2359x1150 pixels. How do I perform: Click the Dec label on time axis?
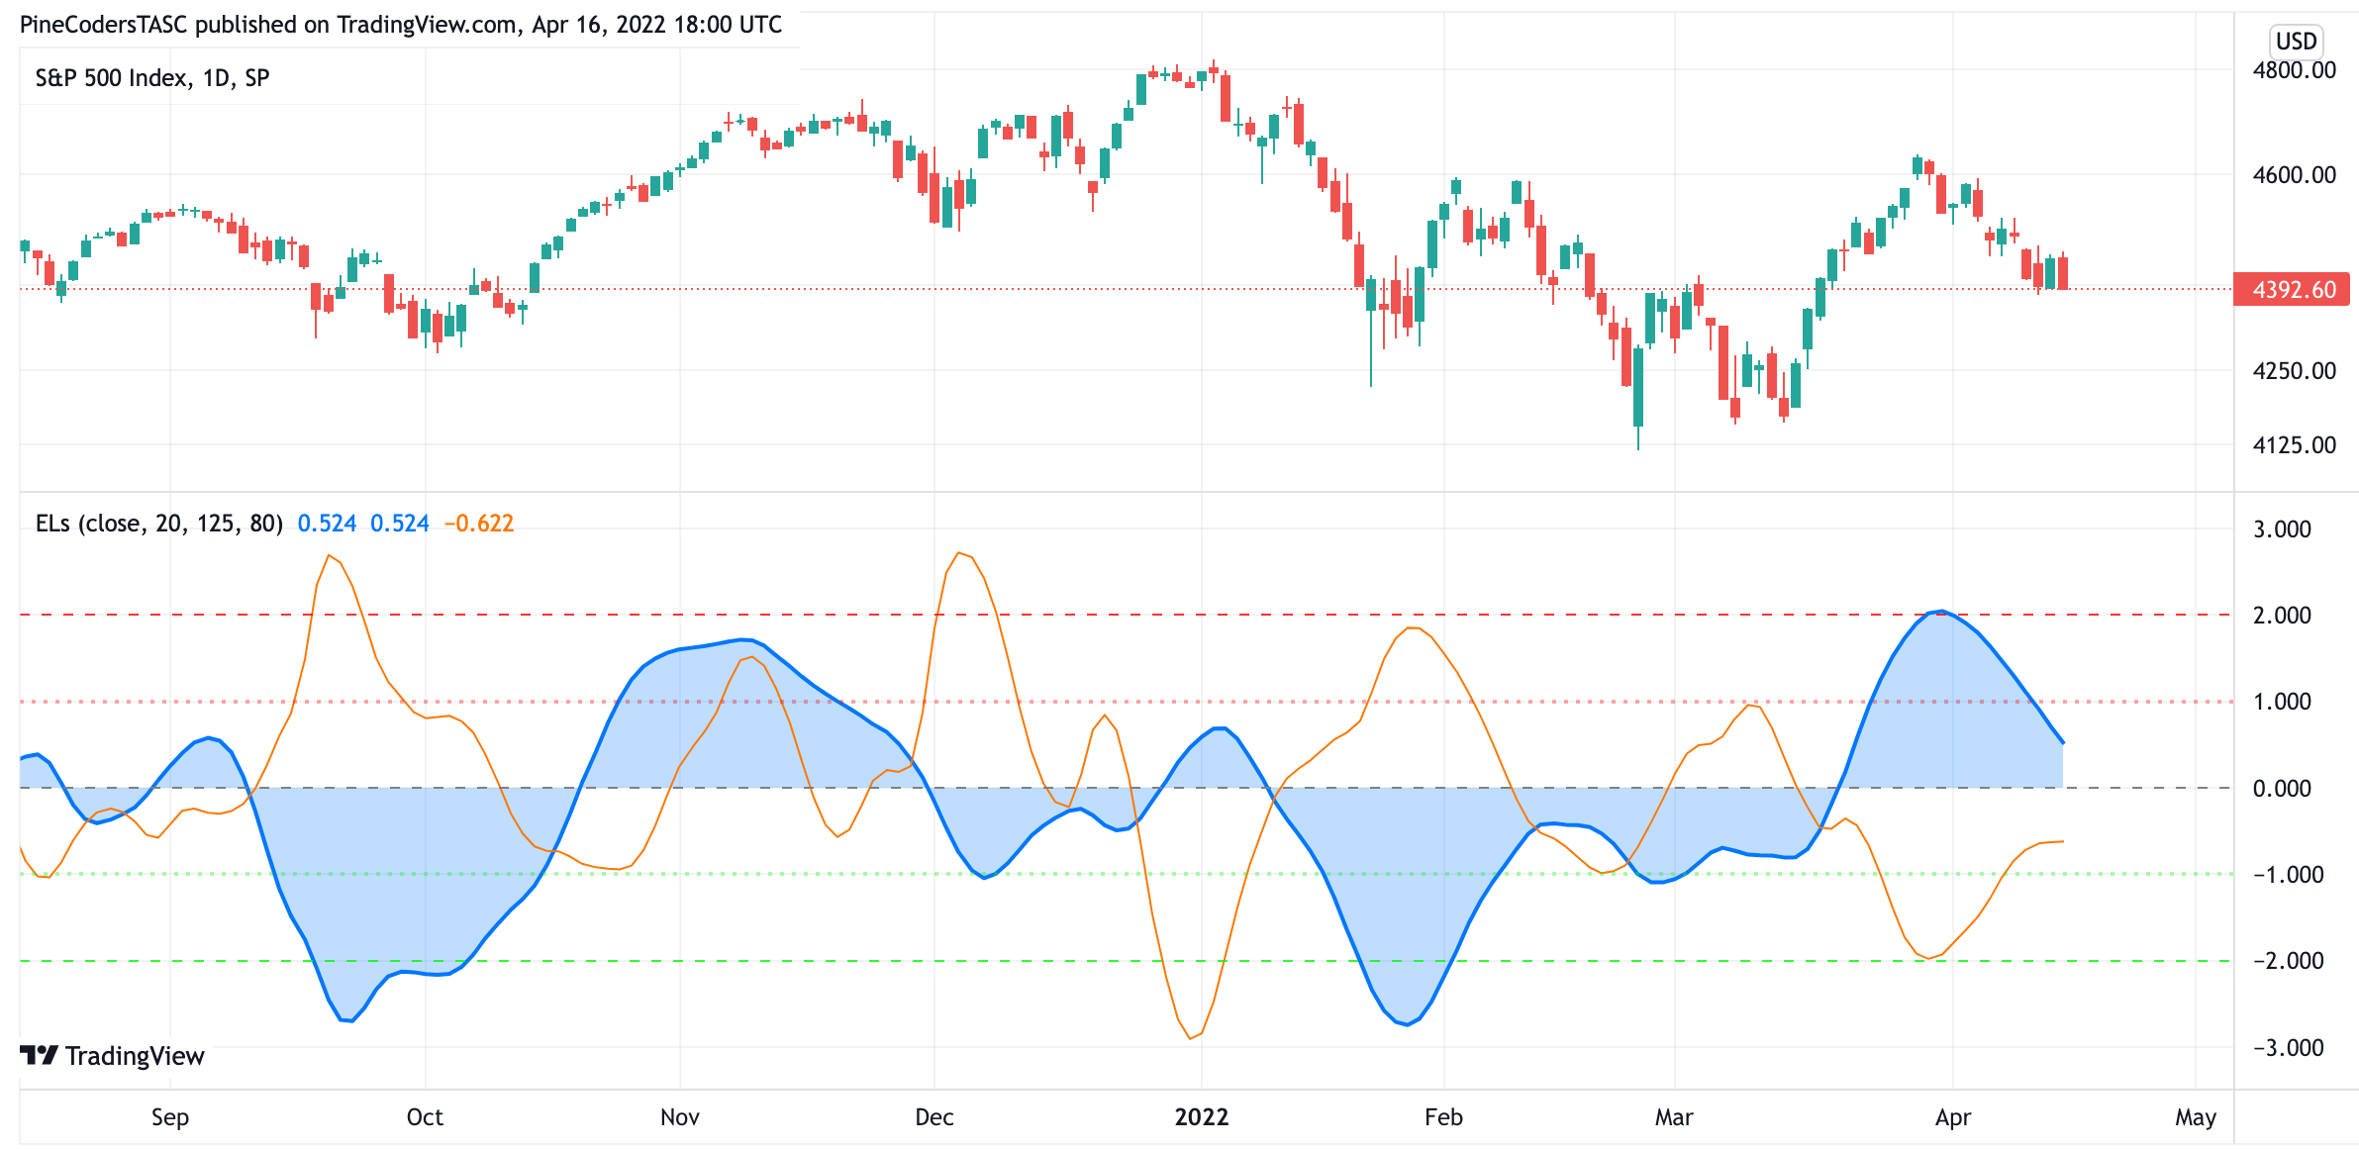click(934, 1117)
